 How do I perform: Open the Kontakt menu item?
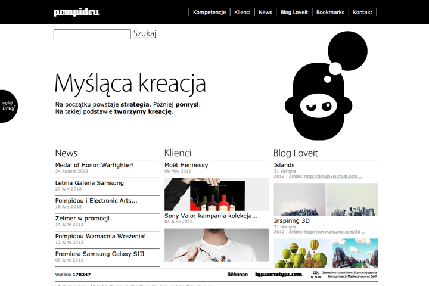point(362,13)
